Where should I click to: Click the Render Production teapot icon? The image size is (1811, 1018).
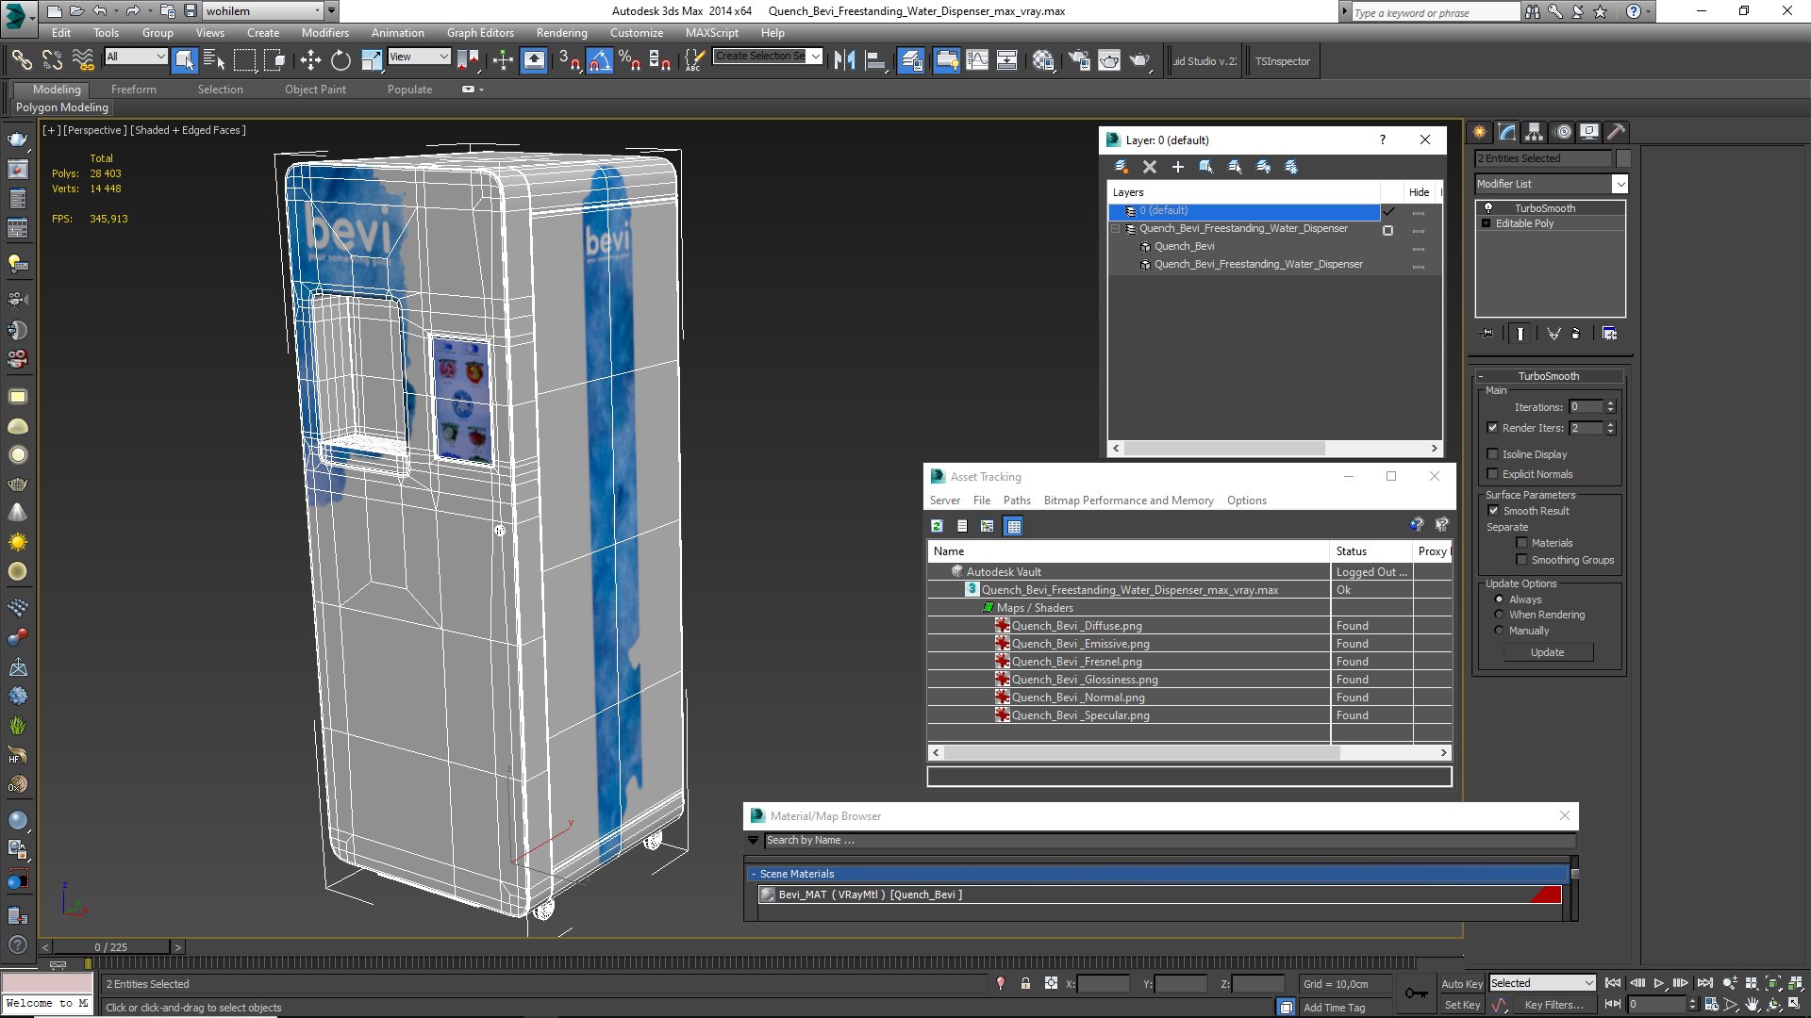coord(1140,61)
